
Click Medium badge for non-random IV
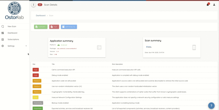click(x=37, y=86)
